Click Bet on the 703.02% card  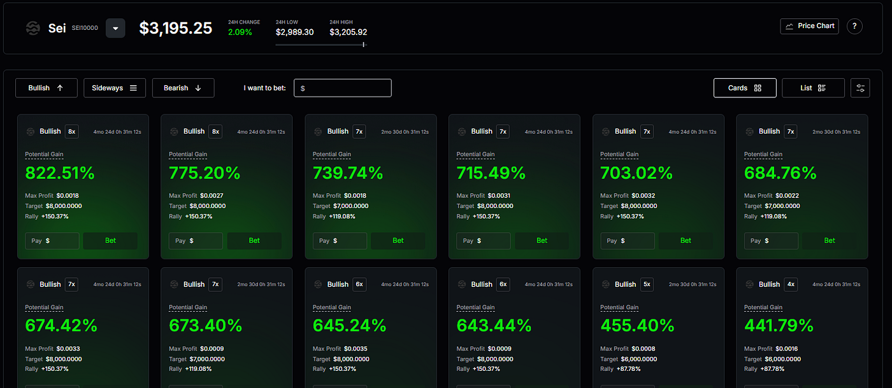(686, 240)
